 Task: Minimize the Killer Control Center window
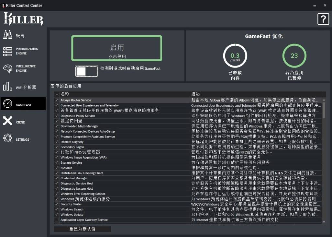(315, 6)
